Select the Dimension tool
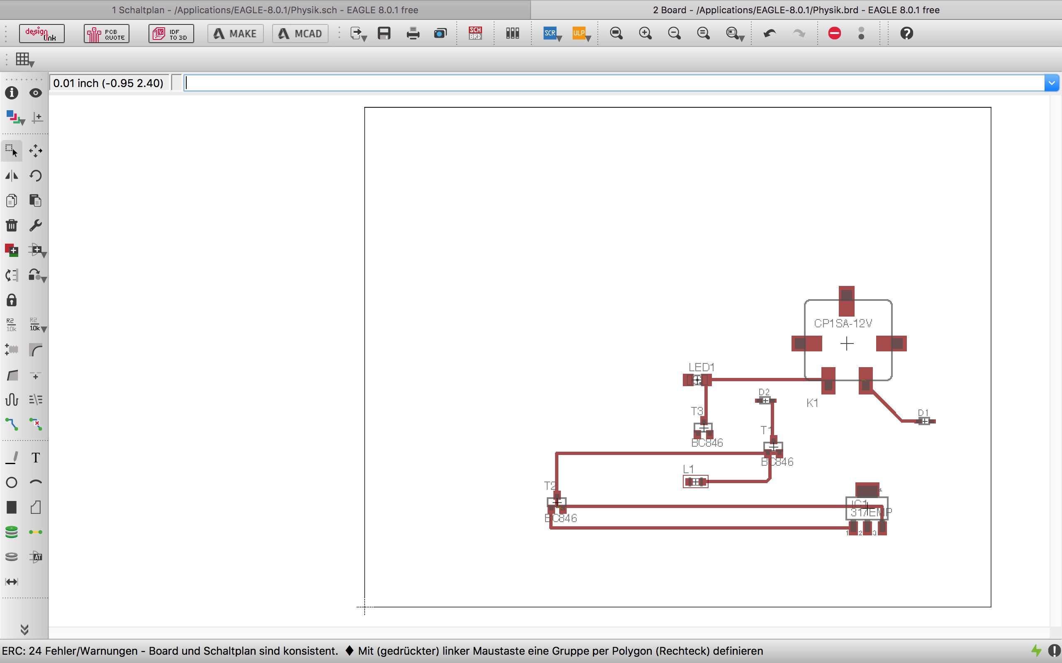Screen dimensions: 1062x663 click(x=12, y=582)
